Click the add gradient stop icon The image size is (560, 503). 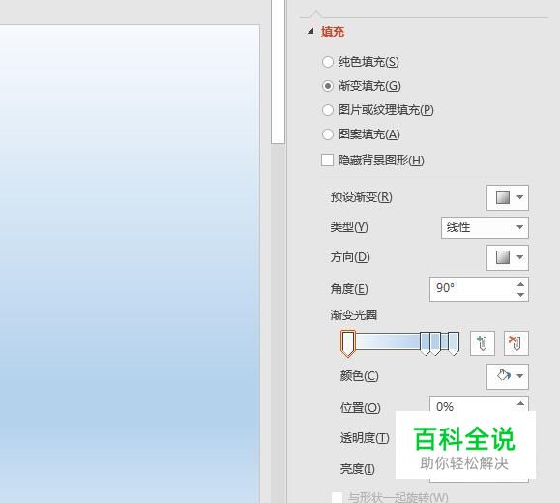click(x=483, y=343)
